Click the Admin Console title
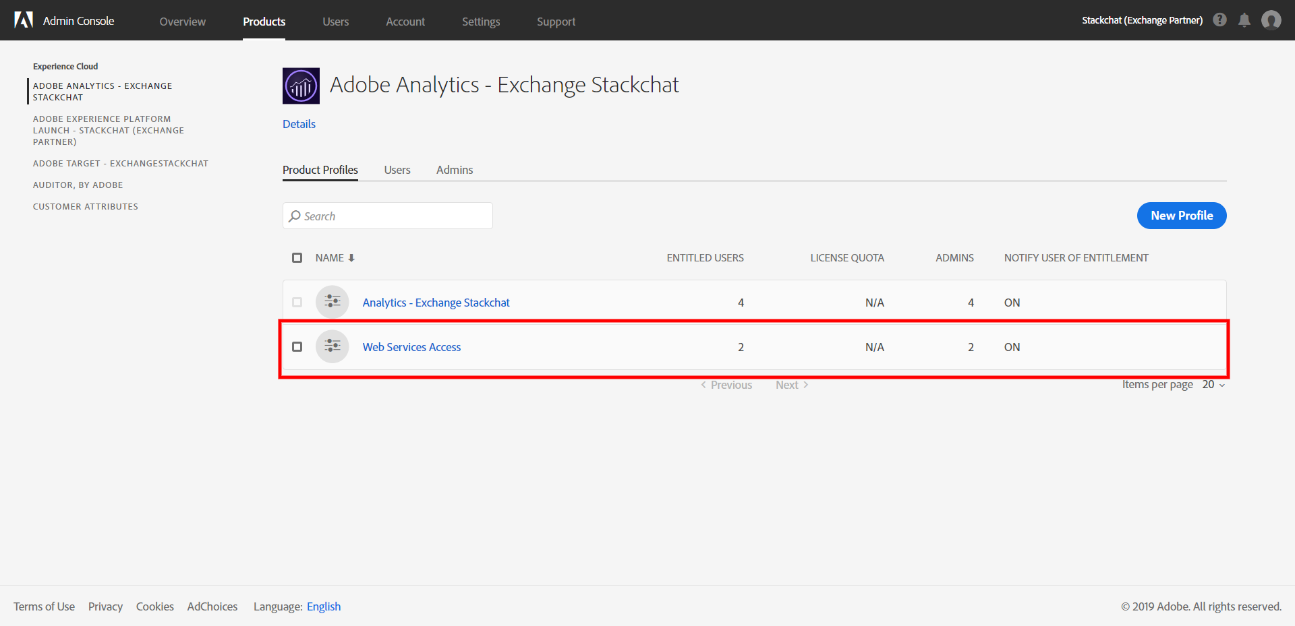This screenshot has height=626, width=1295. 79,21
